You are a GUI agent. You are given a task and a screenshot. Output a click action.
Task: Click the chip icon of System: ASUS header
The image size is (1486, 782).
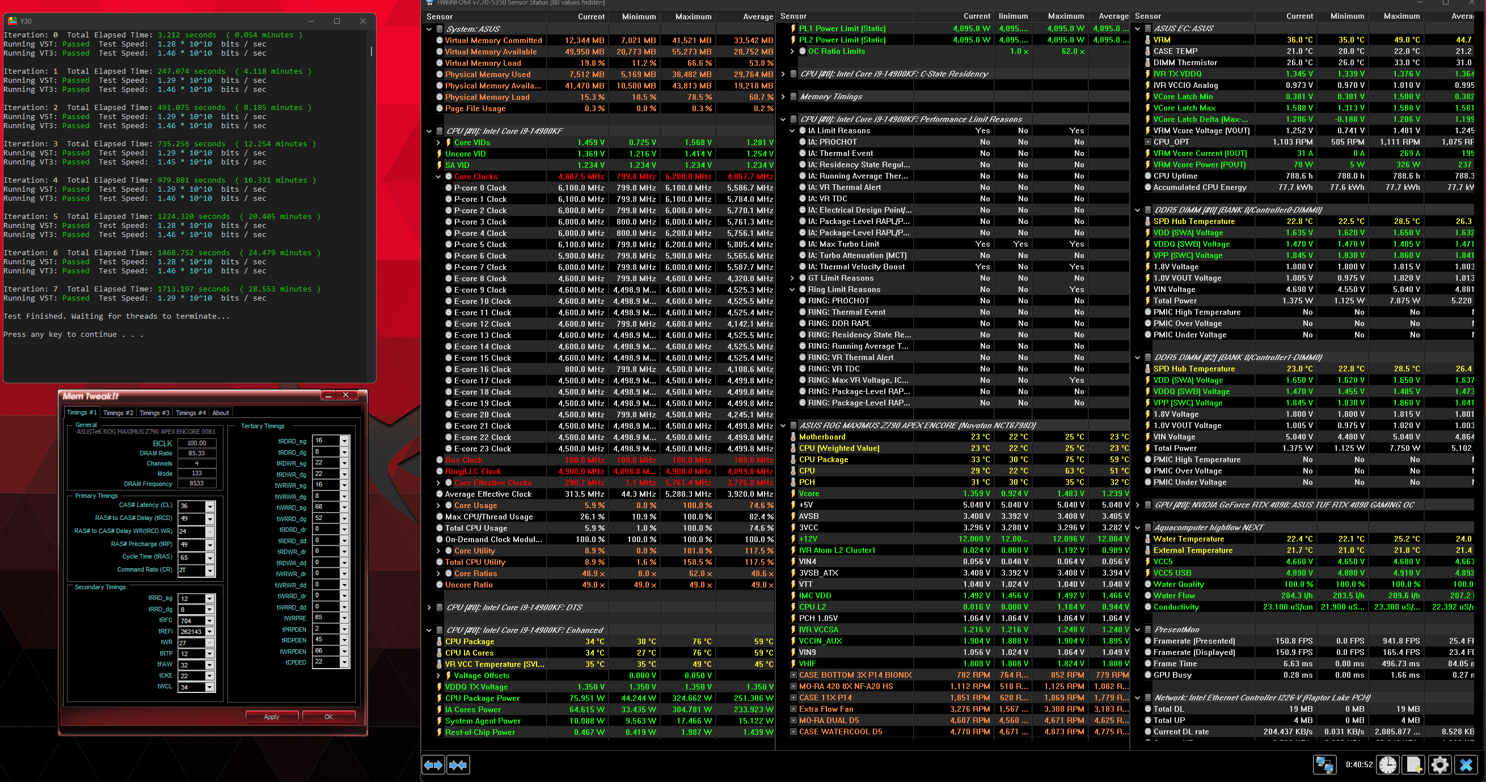point(440,29)
